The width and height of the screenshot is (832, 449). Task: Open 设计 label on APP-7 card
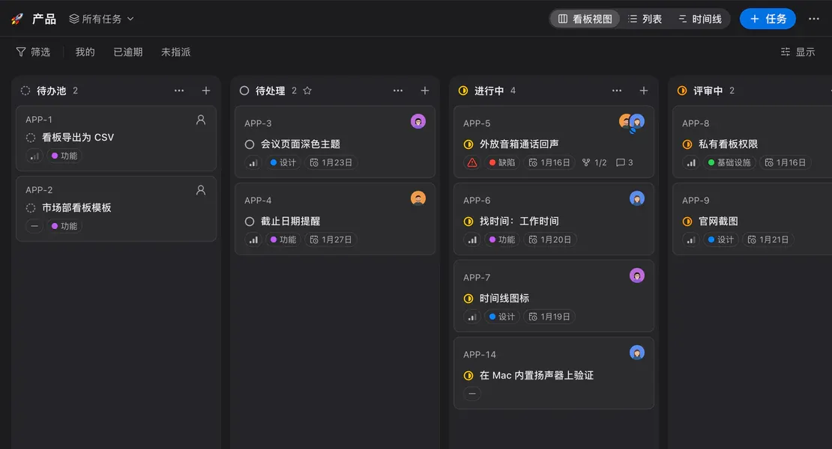point(502,317)
